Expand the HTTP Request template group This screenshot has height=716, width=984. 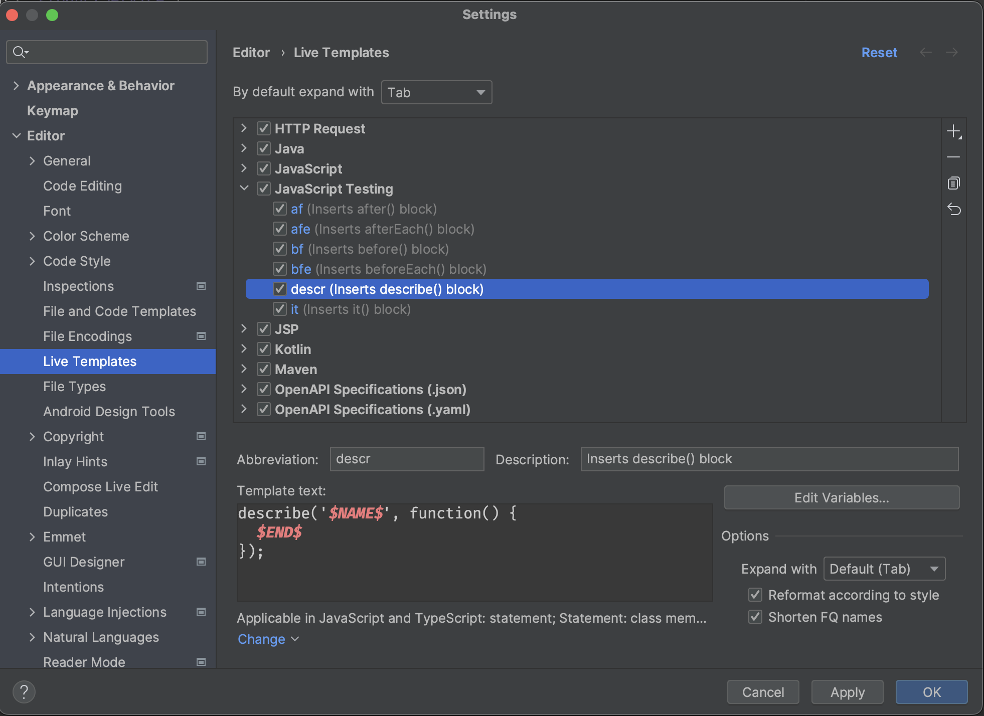click(x=244, y=128)
